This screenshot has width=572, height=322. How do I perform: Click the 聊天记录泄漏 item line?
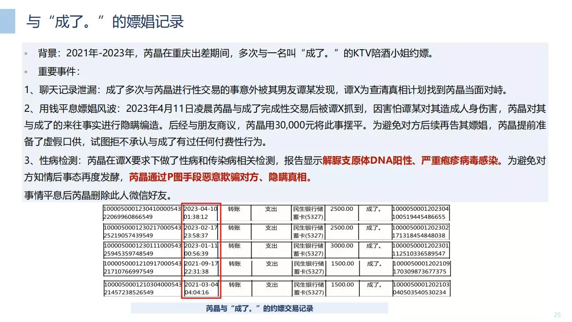266,90
